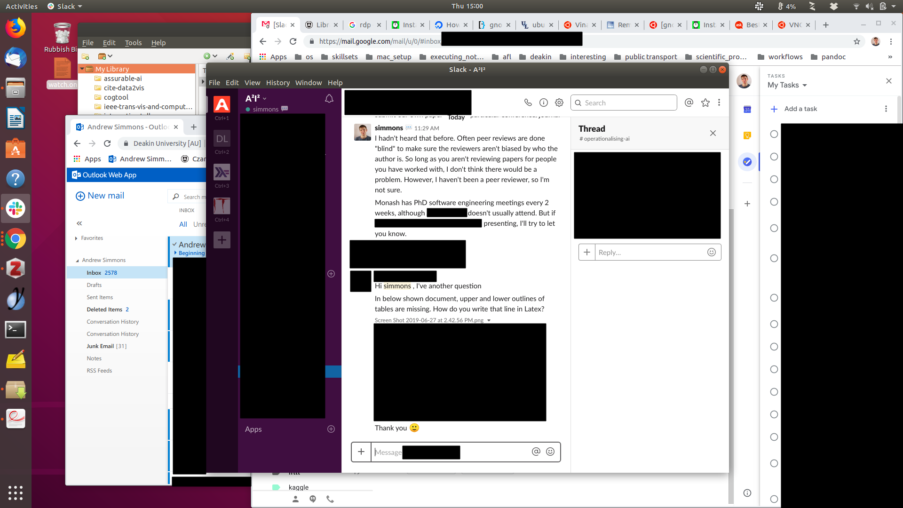The height and width of the screenshot is (508, 903).
Task: Expand the Favorites folder in Outlook
Action: pyautogui.click(x=76, y=238)
